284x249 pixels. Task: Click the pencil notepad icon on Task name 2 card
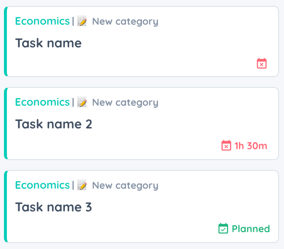pos(82,102)
